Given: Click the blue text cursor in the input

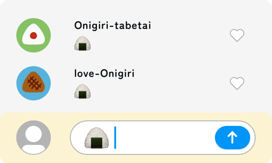Looking at the screenshot, I should [115, 138].
